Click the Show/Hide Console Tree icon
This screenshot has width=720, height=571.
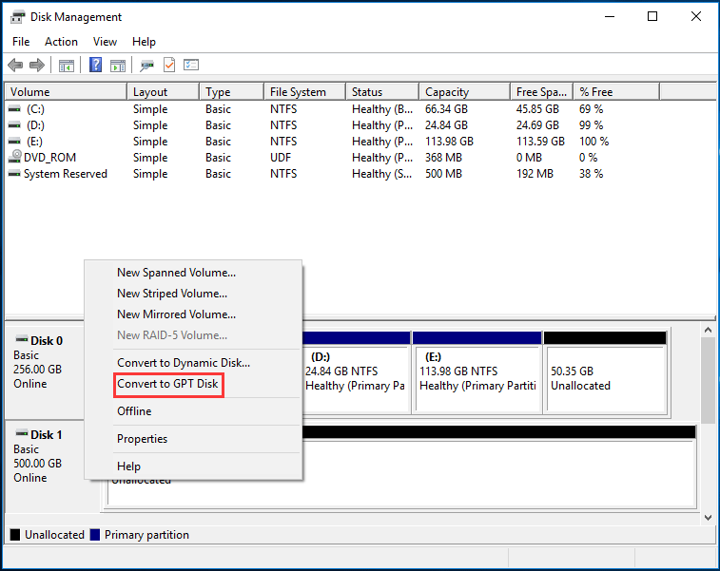click(x=67, y=66)
